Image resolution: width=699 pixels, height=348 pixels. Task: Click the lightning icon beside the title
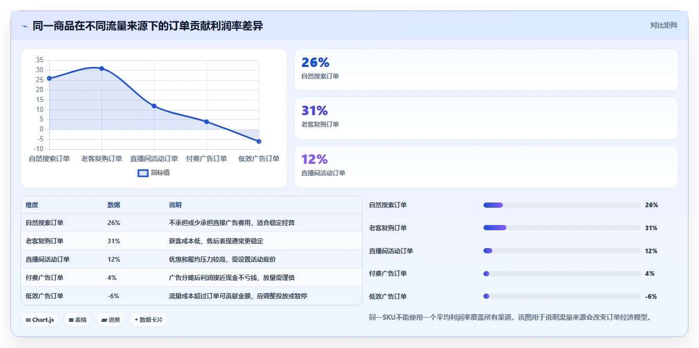click(x=25, y=26)
